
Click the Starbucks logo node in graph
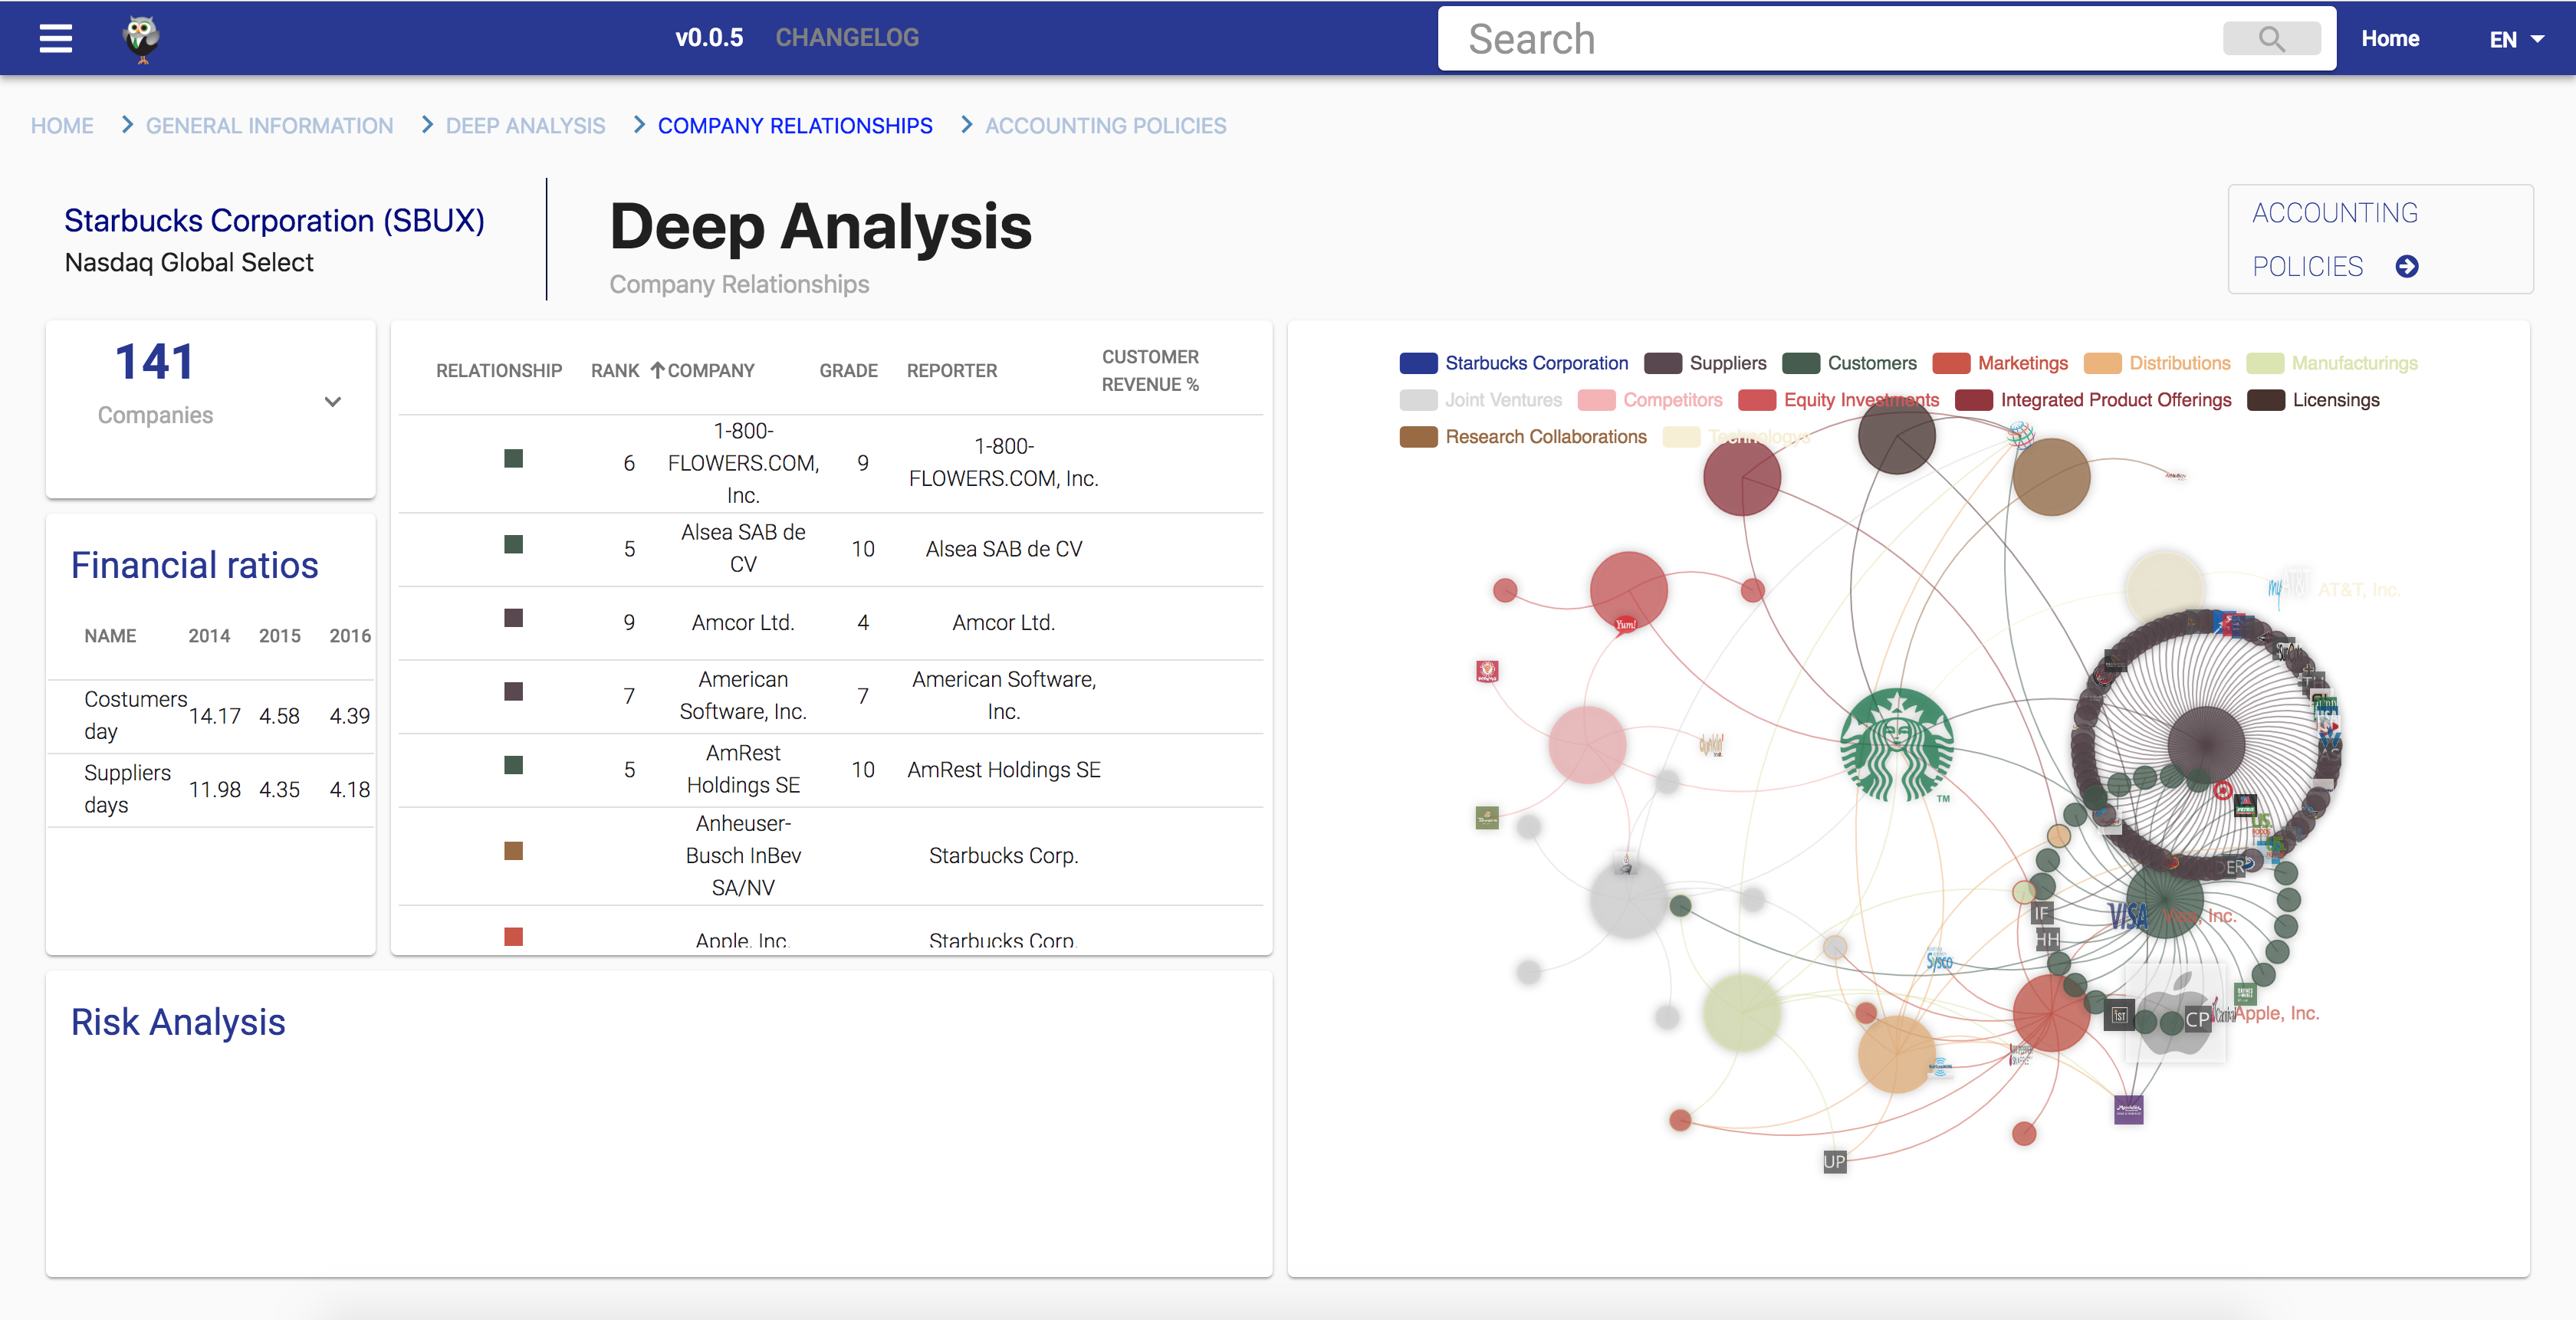coord(1896,745)
